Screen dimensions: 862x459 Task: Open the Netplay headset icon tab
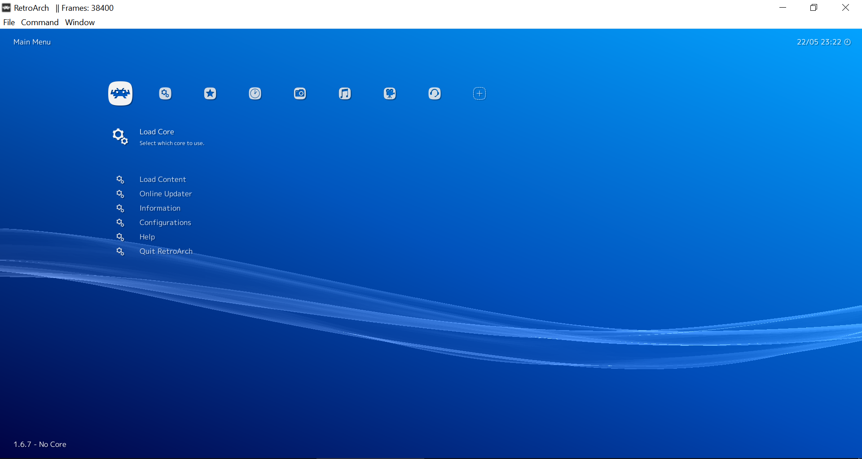pyautogui.click(x=435, y=93)
